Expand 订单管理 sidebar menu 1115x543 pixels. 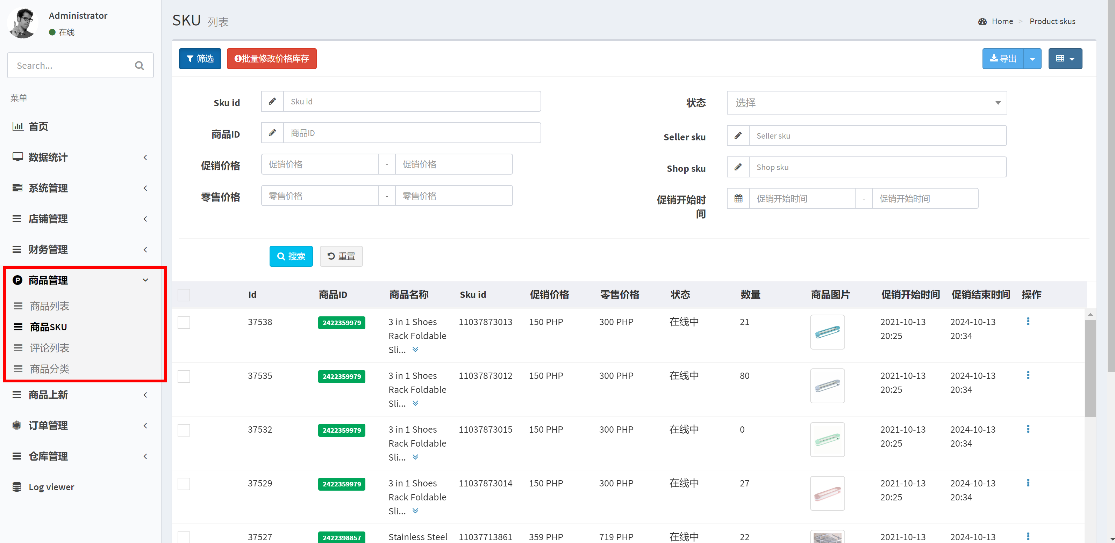click(x=48, y=425)
